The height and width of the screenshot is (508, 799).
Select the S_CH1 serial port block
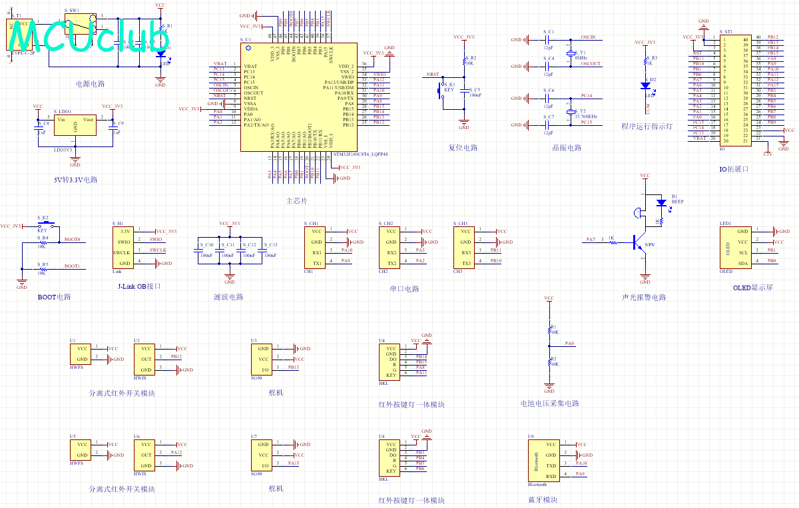point(316,247)
